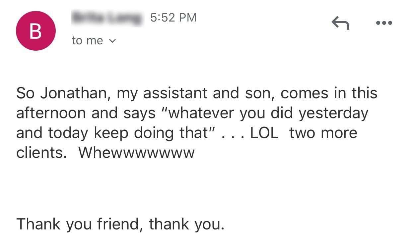Reply to this email with the arrow icon
412x244 pixels.
(x=340, y=24)
